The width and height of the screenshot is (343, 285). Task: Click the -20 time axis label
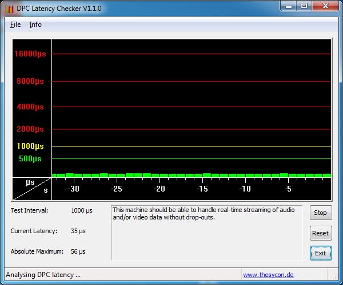pyautogui.click(x=159, y=189)
